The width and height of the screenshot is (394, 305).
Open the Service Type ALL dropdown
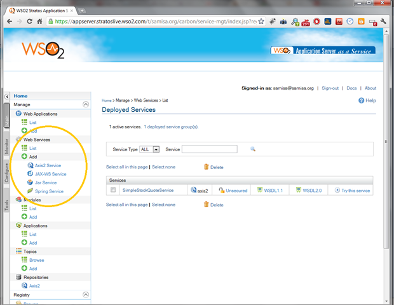(x=149, y=149)
